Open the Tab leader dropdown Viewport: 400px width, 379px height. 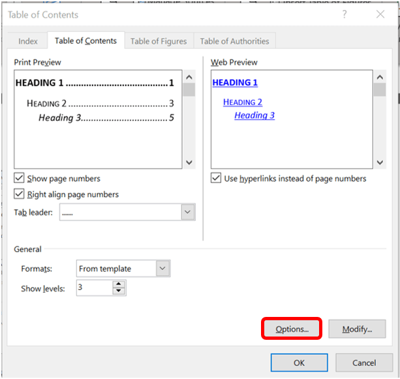(188, 212)
